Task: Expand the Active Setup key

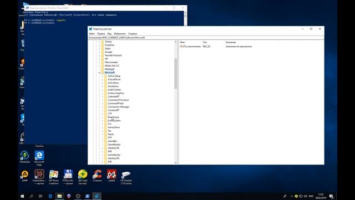Action: (x=102, y=76)
